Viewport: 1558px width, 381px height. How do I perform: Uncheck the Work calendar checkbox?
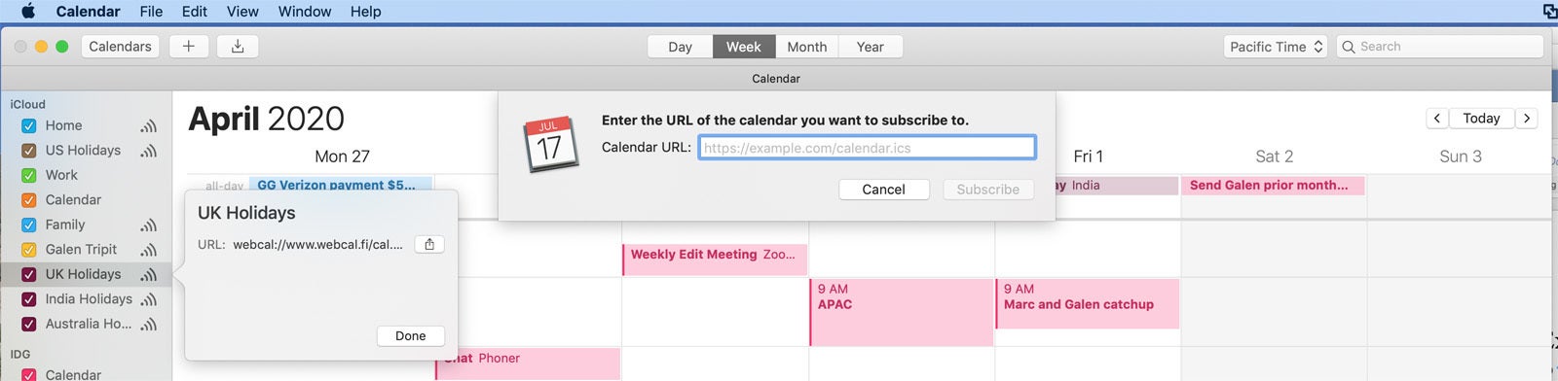(x=28, y=176)
